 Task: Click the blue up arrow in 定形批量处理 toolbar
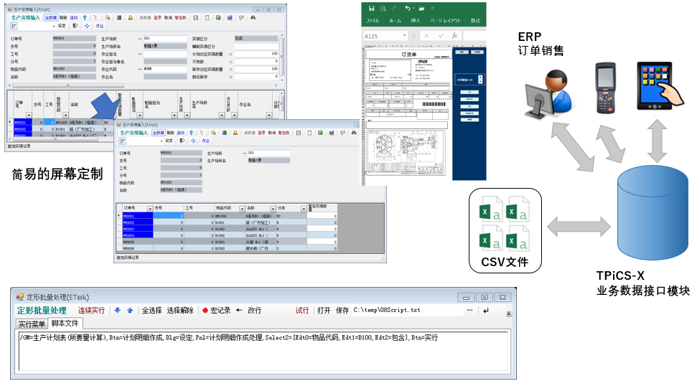point(130,311)
